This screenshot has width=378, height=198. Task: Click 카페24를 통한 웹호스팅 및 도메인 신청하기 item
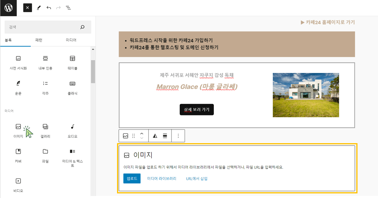pos(174,47)
